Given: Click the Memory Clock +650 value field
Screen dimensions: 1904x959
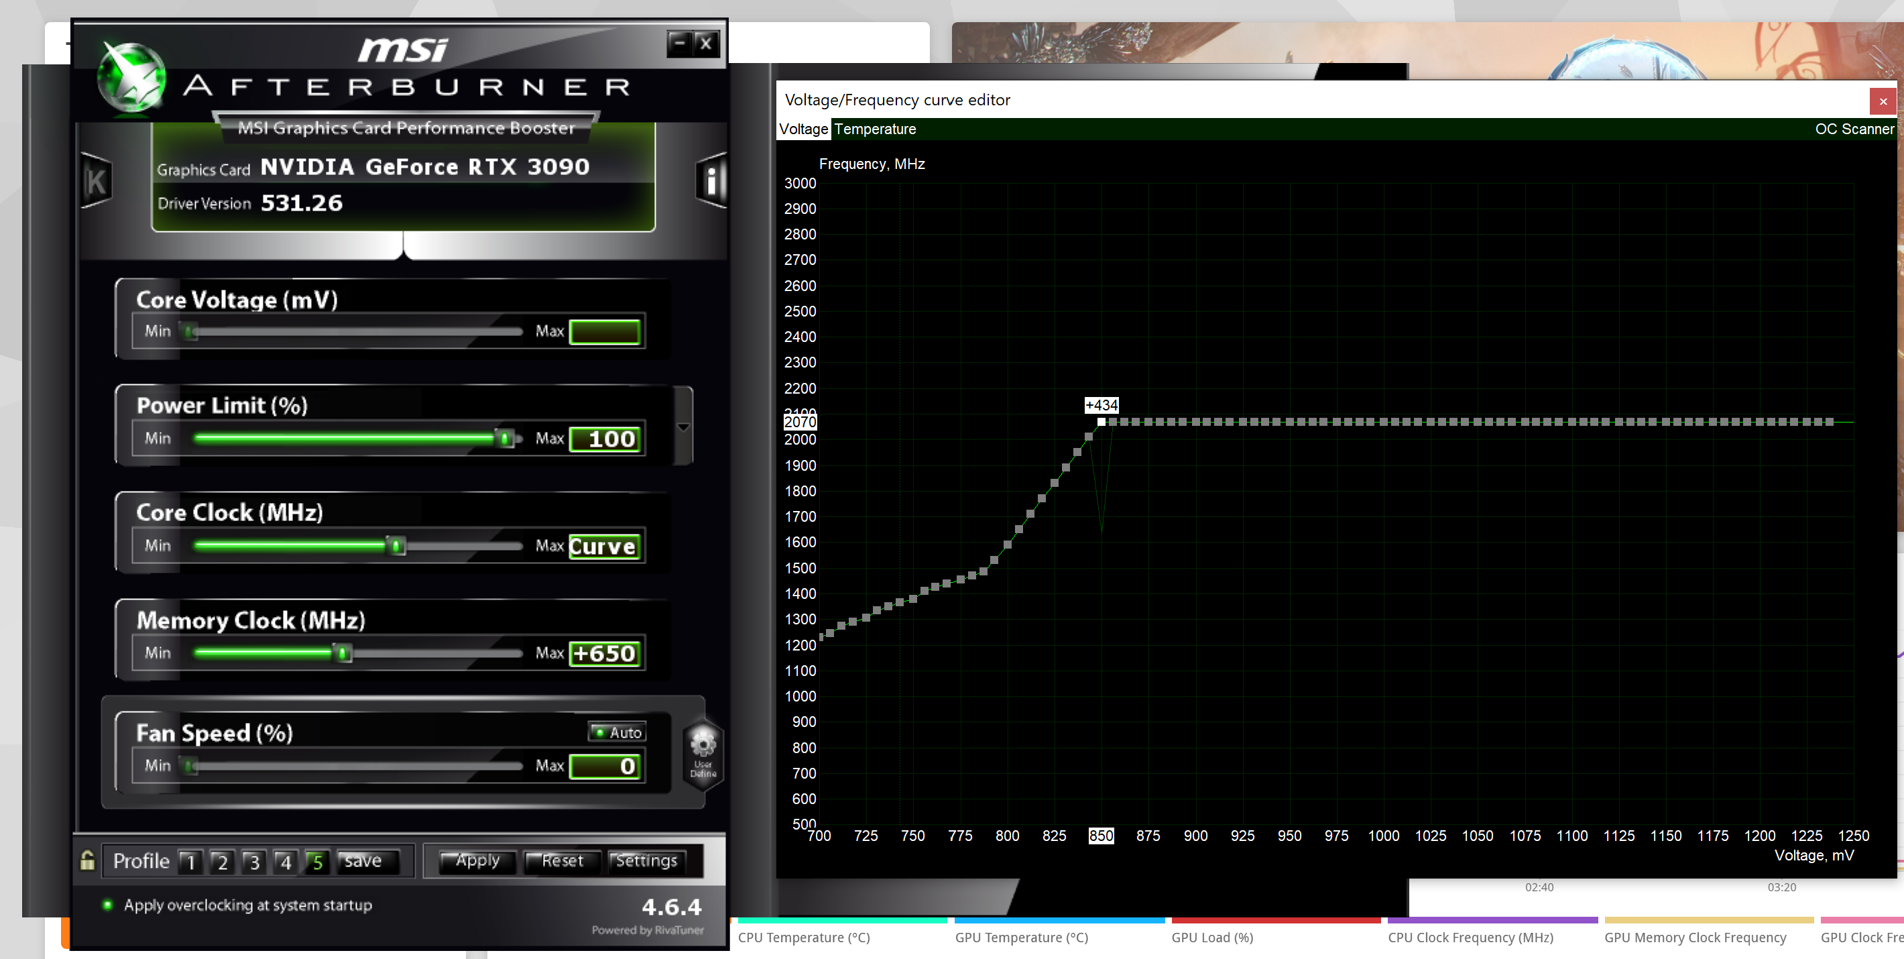Looking at the screenshot, I should coord(605,653).
